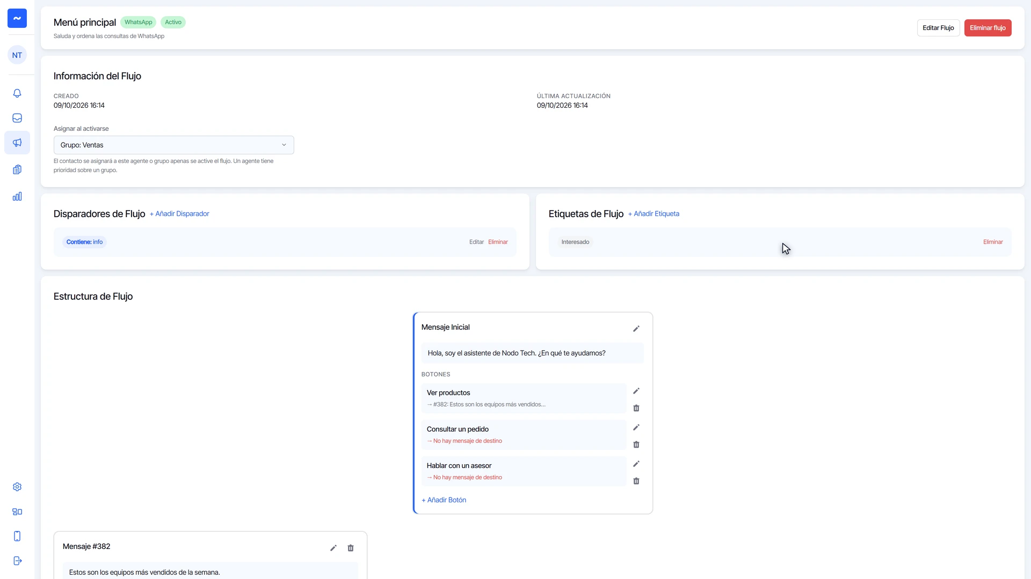
Task: Click the Añadir Botón link
Action: 444,500
